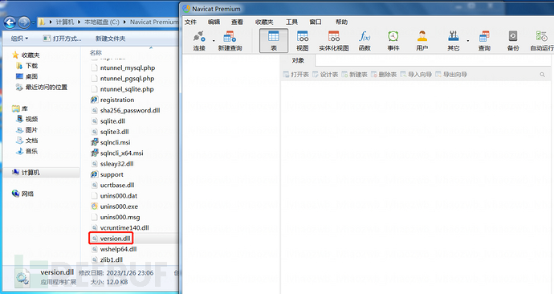The image size is (554, 294).
Task: Select Documents (文档) library in sidebar
Action: (x=27, y=141)
